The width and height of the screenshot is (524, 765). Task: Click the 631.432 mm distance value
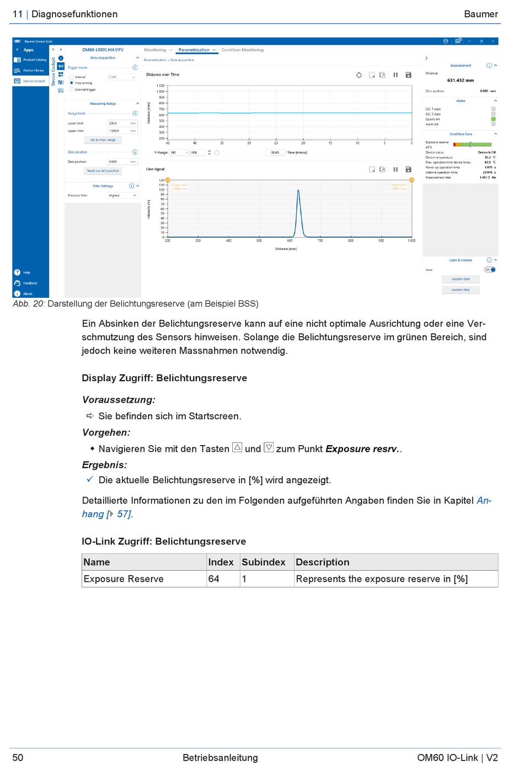[x=461, y=81]
